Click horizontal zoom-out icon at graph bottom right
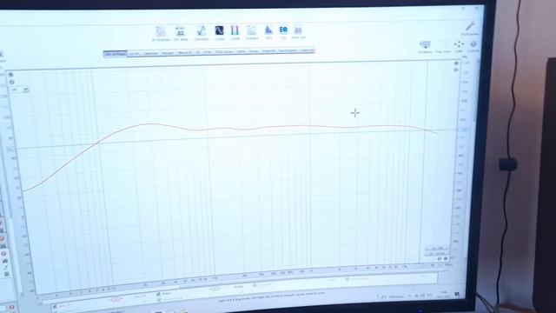Viewport: 556px width, 313px height. click(x=440, y=259)
